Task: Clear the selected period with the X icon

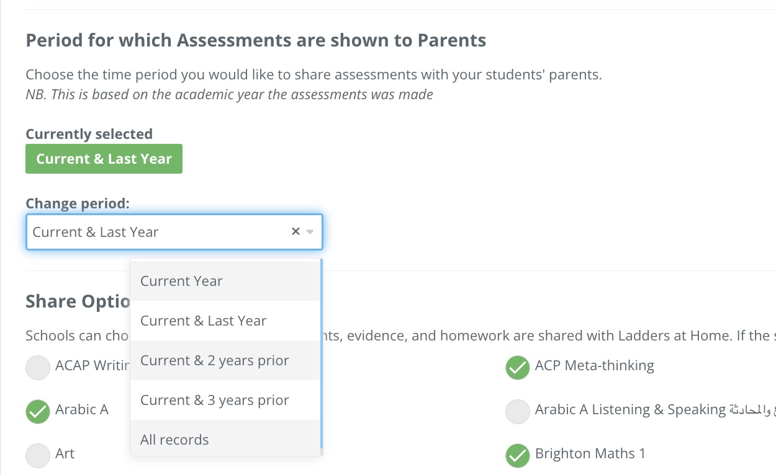Action: [x=296, y=231]
